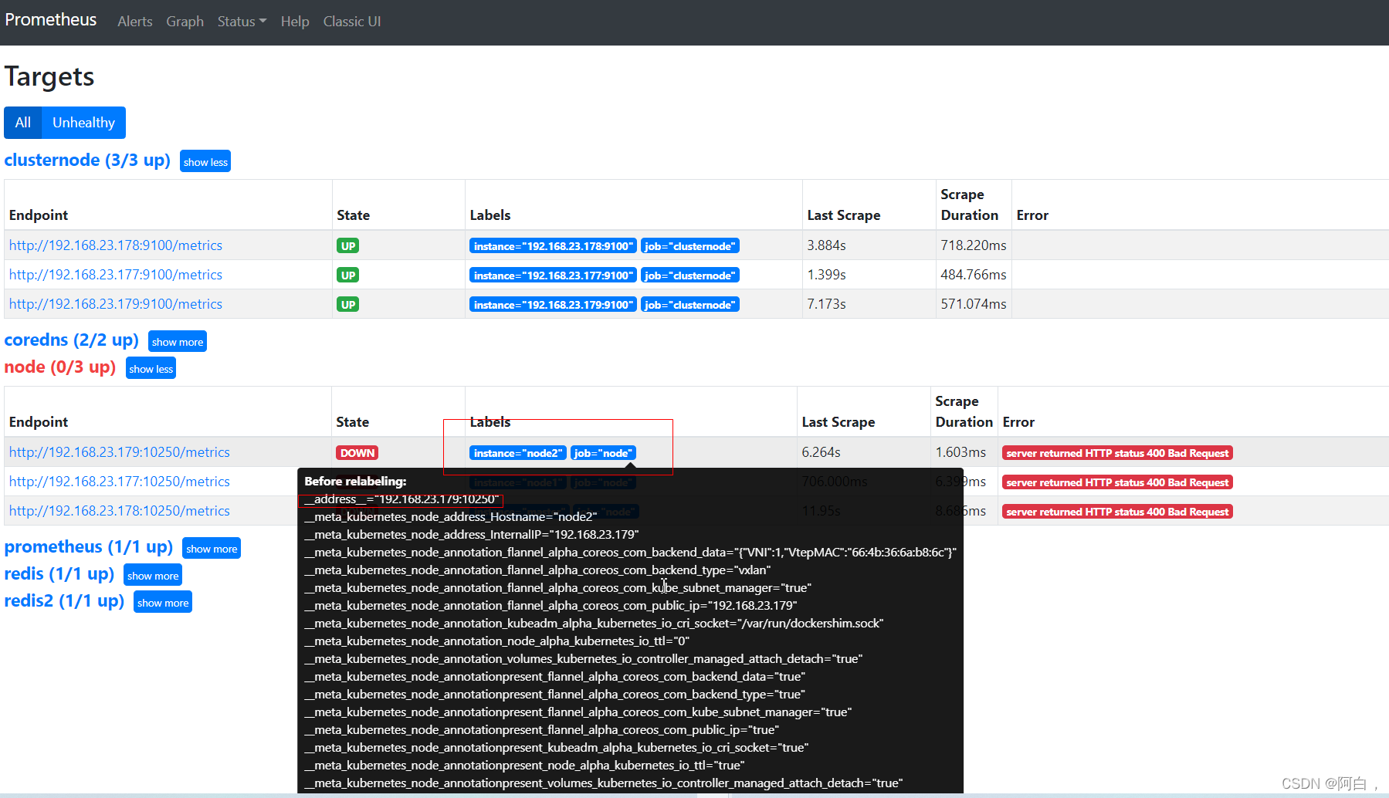Open the prometheus (1/1 up) heading link
This screenshot has height=798, width=1389.
89,546
